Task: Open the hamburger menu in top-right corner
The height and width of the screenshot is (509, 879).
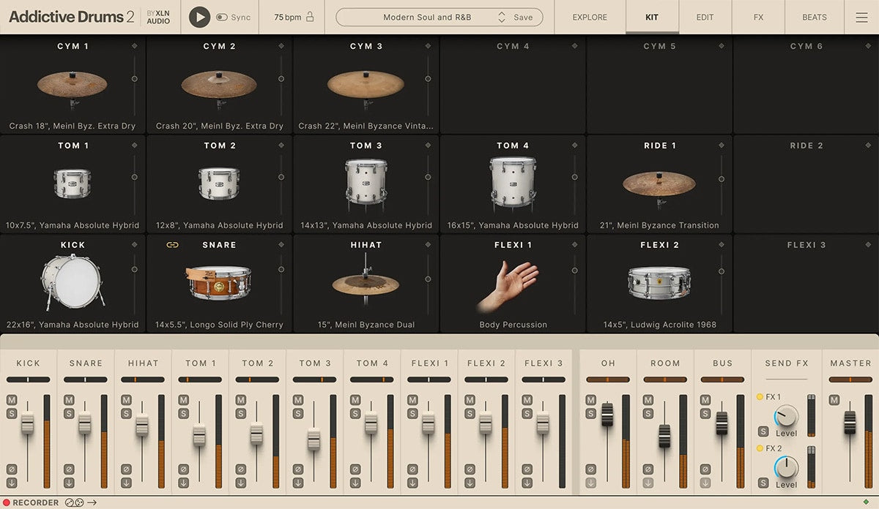Action: pyautogui.click(x=861, y=17)
